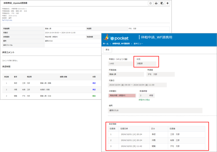Viewport: 217px width, 152px height.
Task: Click the 取得時間 field showing 2
Action: coord(147,96)
